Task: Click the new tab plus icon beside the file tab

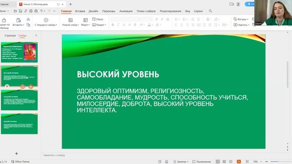Action: 70,4
